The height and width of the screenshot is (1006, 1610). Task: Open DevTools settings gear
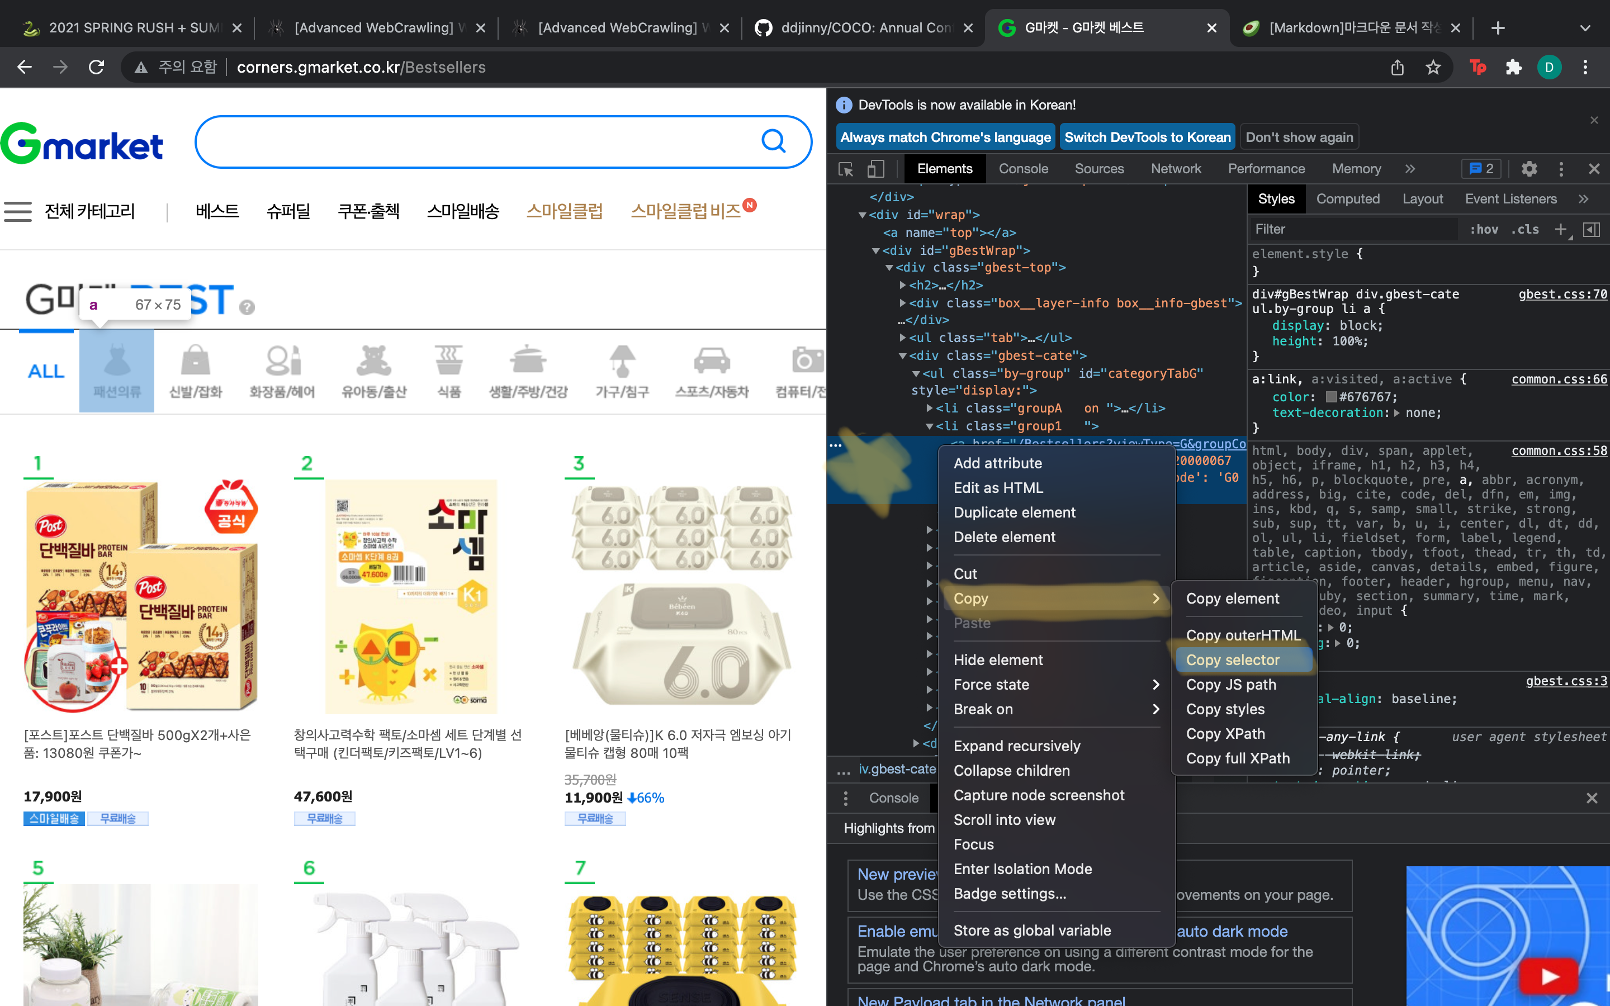1529,169
